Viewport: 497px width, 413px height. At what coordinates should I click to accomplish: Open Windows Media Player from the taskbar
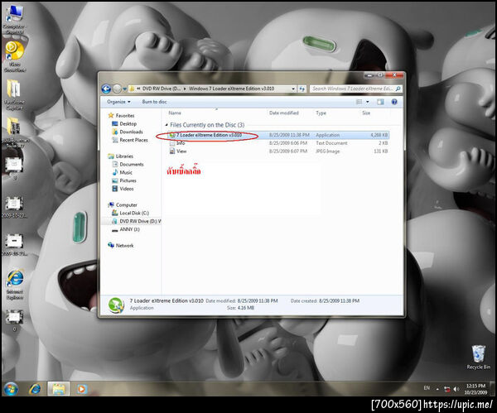81,389
